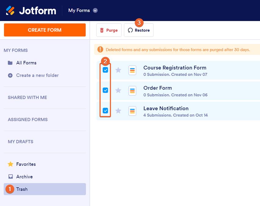Click the Jotform logo icon
The width and height of the screenshot is (260, 206).
click(x=10, y=10)
